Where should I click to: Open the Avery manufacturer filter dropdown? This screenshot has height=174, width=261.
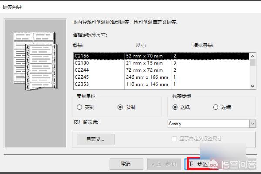click(252, 124)
